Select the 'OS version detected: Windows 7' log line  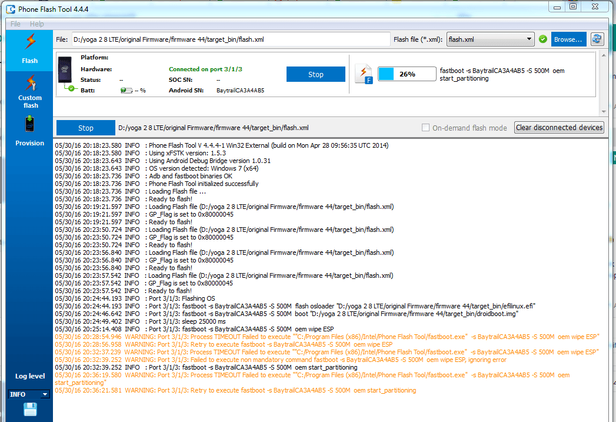pos(157,168)
